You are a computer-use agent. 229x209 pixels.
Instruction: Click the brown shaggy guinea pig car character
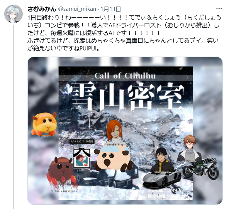62,173
